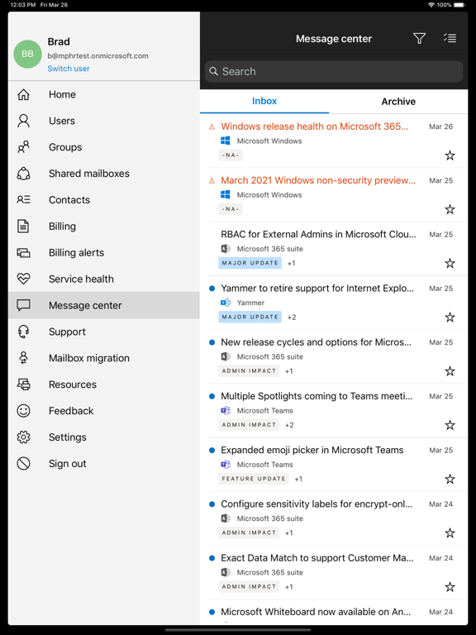476x635 pixels.
Task: Click the Users person icon
Action: (23, 121)
